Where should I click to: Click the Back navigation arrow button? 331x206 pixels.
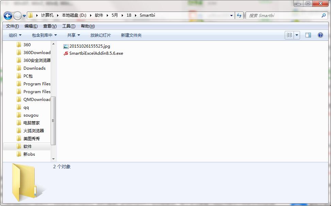(x=8, y=16)
